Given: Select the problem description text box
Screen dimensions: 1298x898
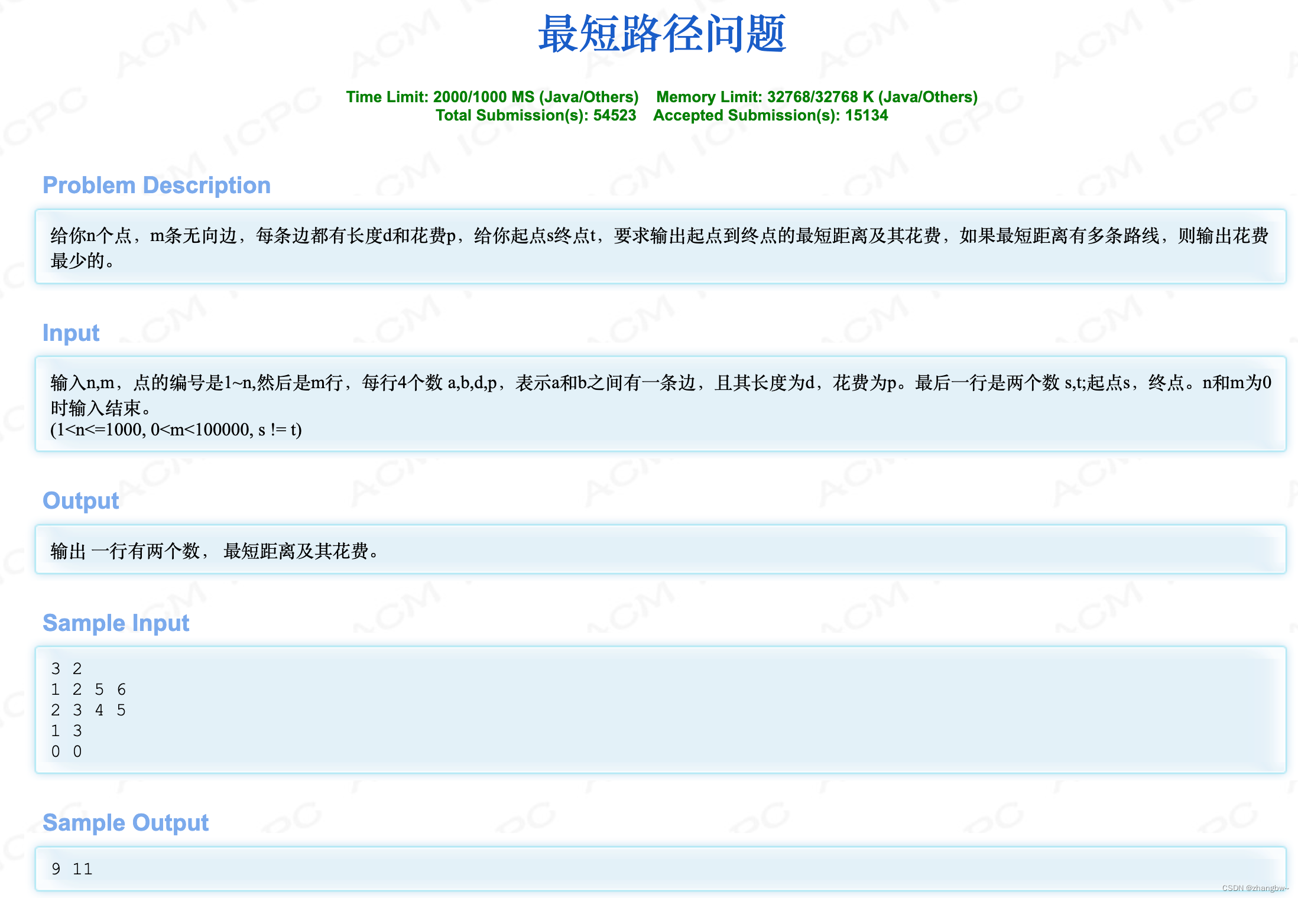Looking at the screenshot, I should coord(650,247).
